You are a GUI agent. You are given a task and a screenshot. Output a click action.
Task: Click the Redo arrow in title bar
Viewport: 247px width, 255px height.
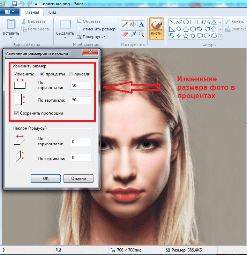[29, 3]
